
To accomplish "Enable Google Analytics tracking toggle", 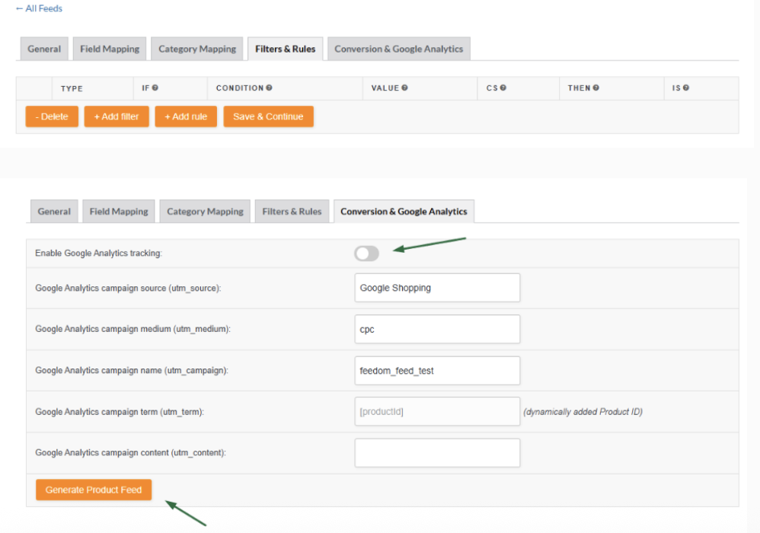I will [x=366, y=254].
